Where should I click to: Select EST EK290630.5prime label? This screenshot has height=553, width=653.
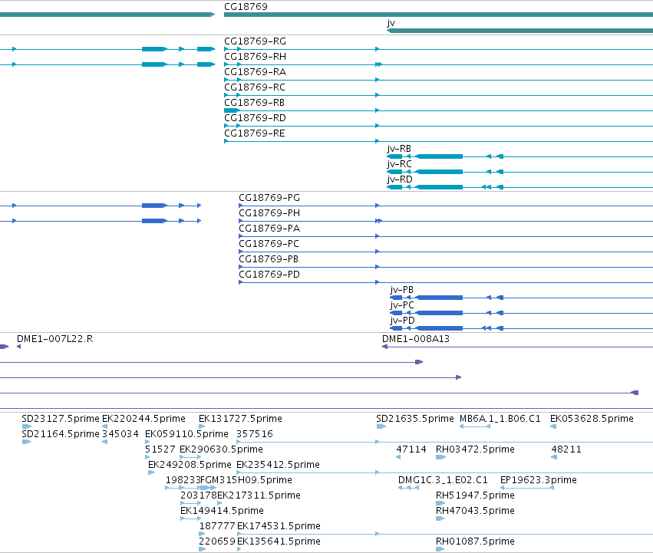(x=221, y=449)
